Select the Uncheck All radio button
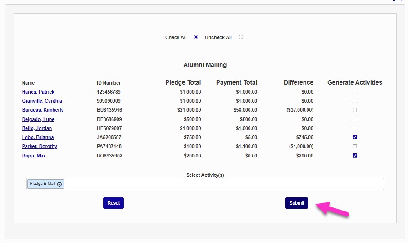 [241, 37]
